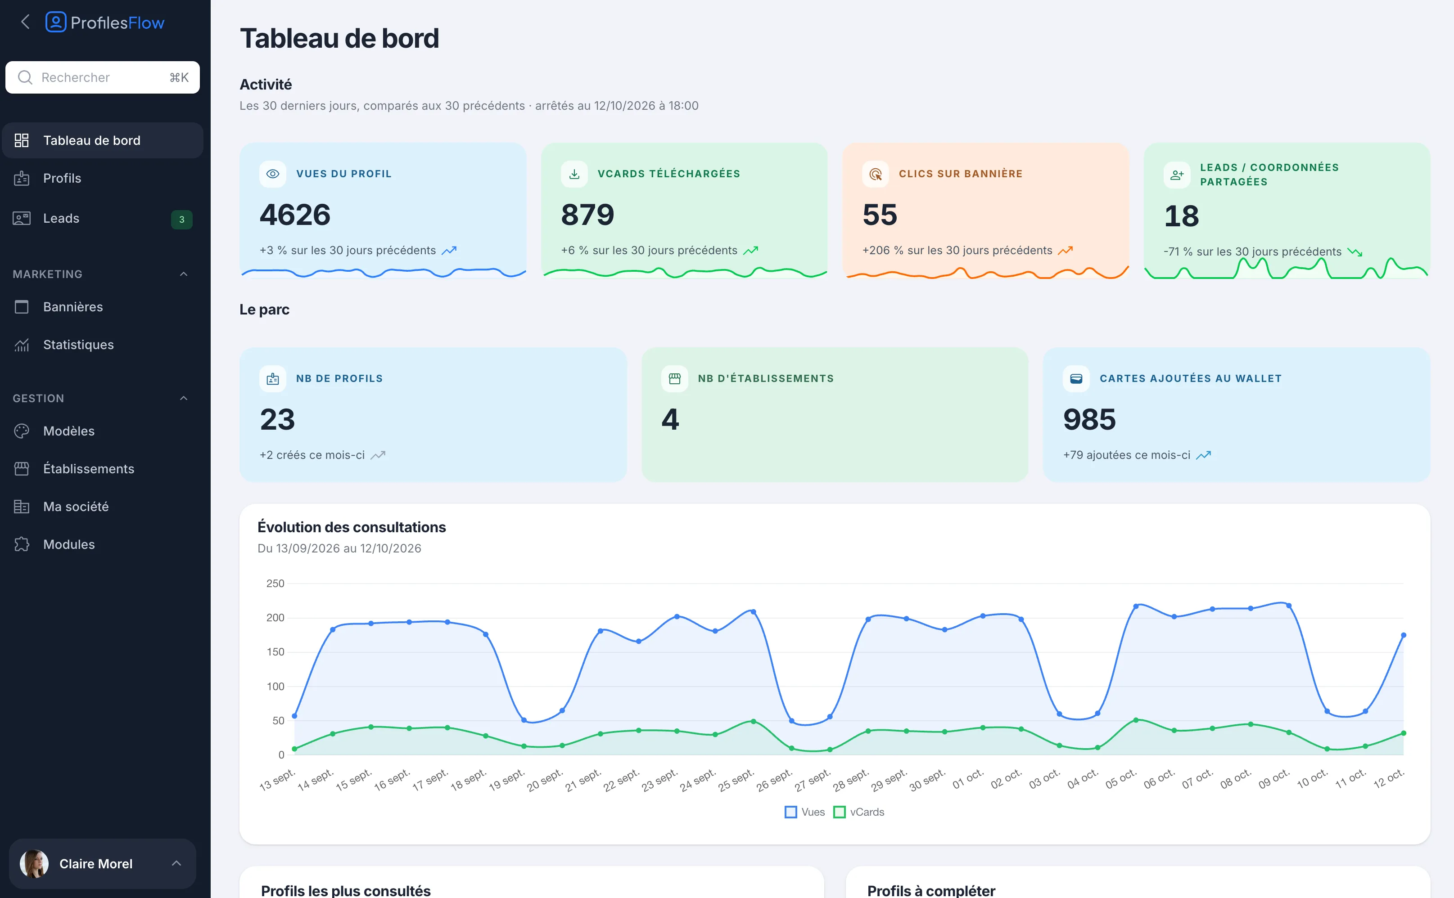Click the download icon on vCards téléchargées card
Image resolution: width=1454 pixels, height=898 pixels.
pos(574,174)
